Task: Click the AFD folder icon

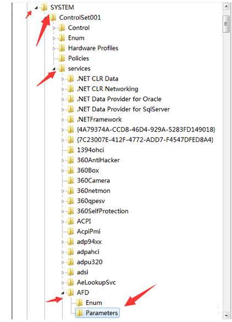Action: coord(70,292)
